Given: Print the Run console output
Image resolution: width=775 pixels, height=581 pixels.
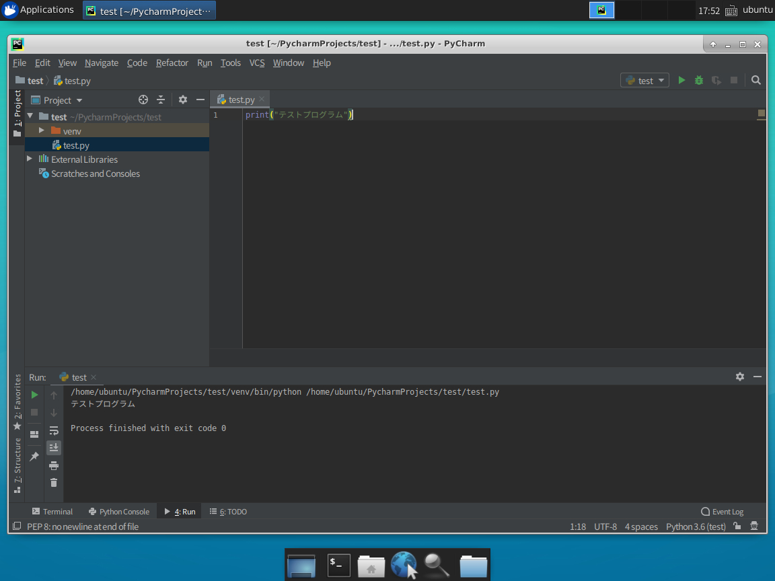Looking at the screenshot, I should 54,465.
